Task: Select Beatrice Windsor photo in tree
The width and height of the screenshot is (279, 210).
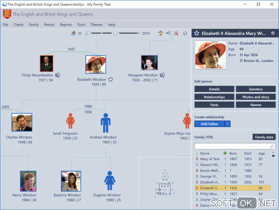Action: 71,181
